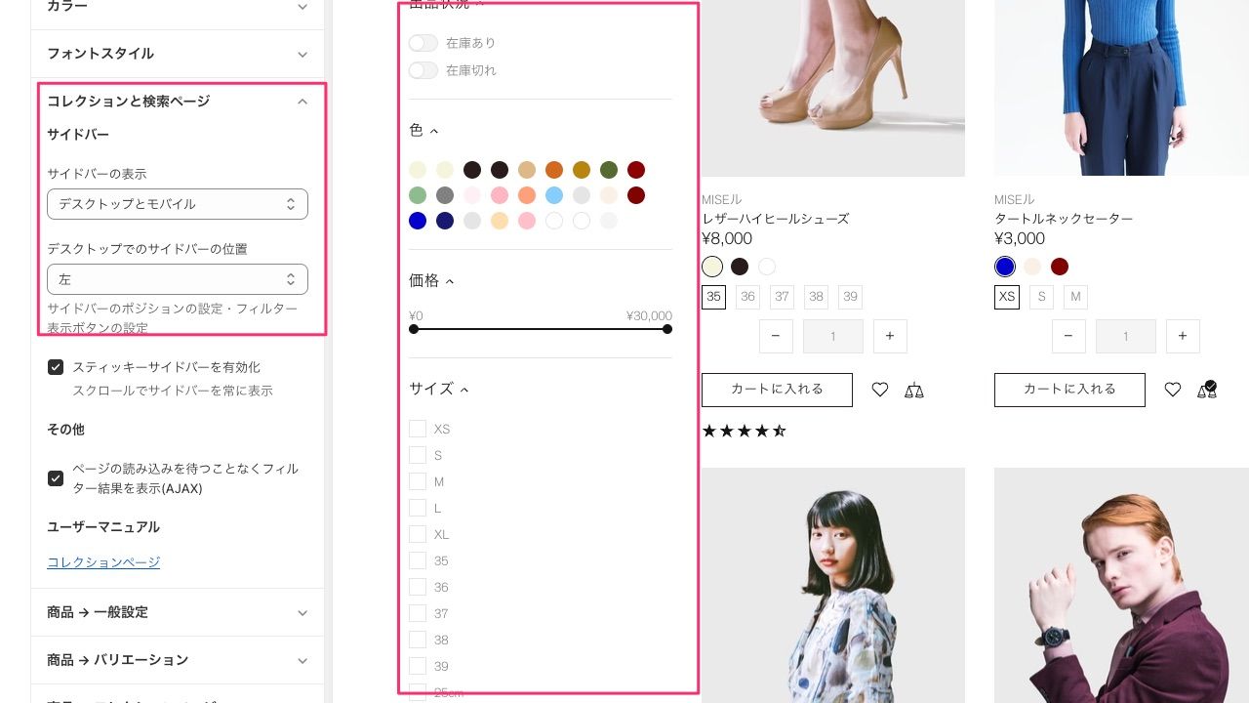
Task: Check the L size filter checkbox
Action: click(x=418, y=508)
